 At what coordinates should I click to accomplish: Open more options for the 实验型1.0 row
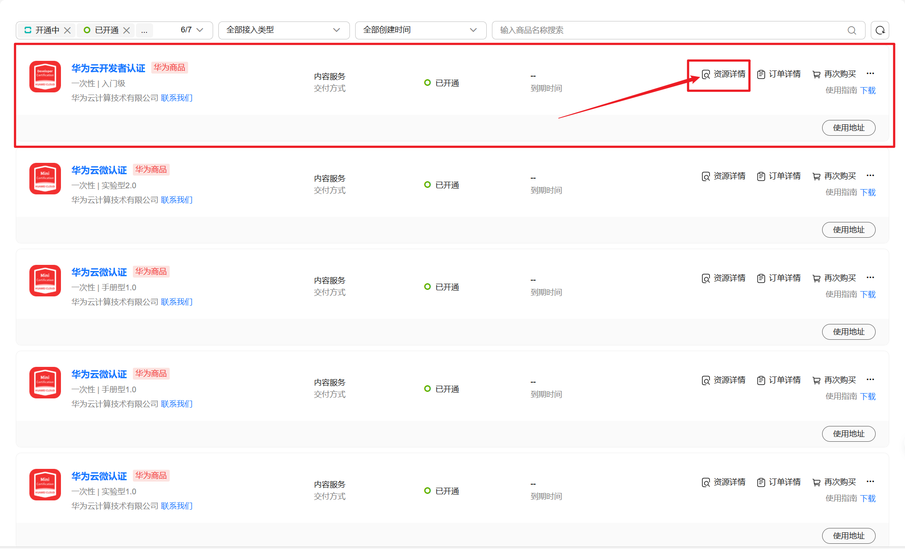click(x=870, y=482)
